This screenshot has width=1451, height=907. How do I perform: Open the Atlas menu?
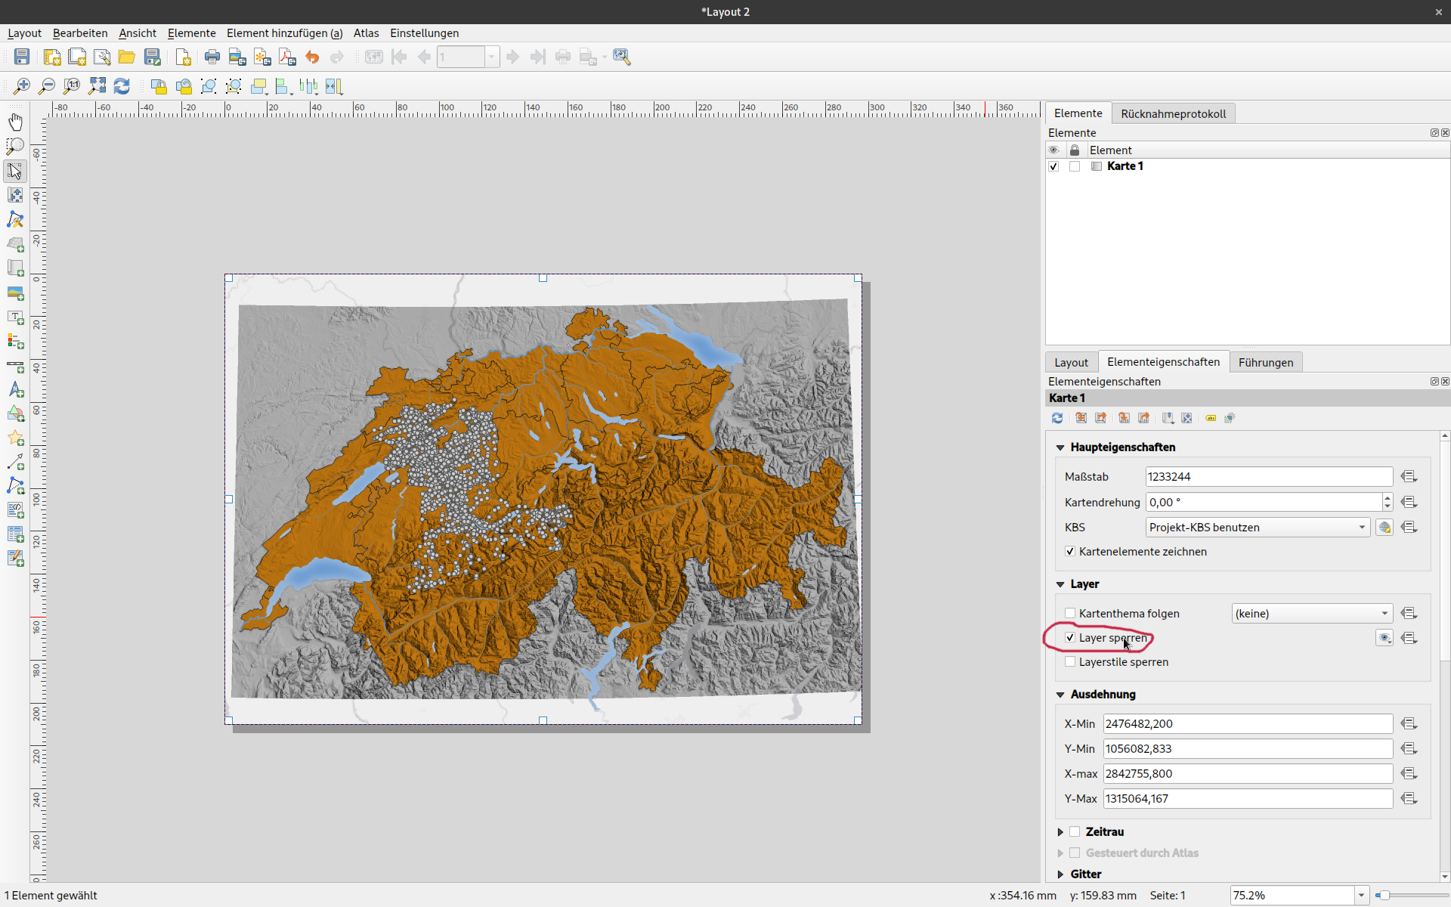point(366,33)
